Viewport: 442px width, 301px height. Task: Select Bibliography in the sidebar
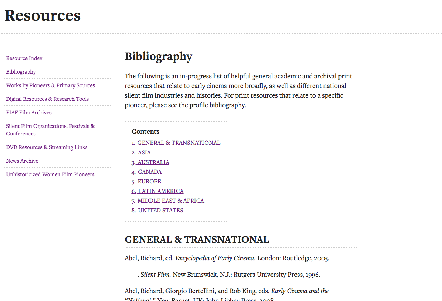point(21,72)
